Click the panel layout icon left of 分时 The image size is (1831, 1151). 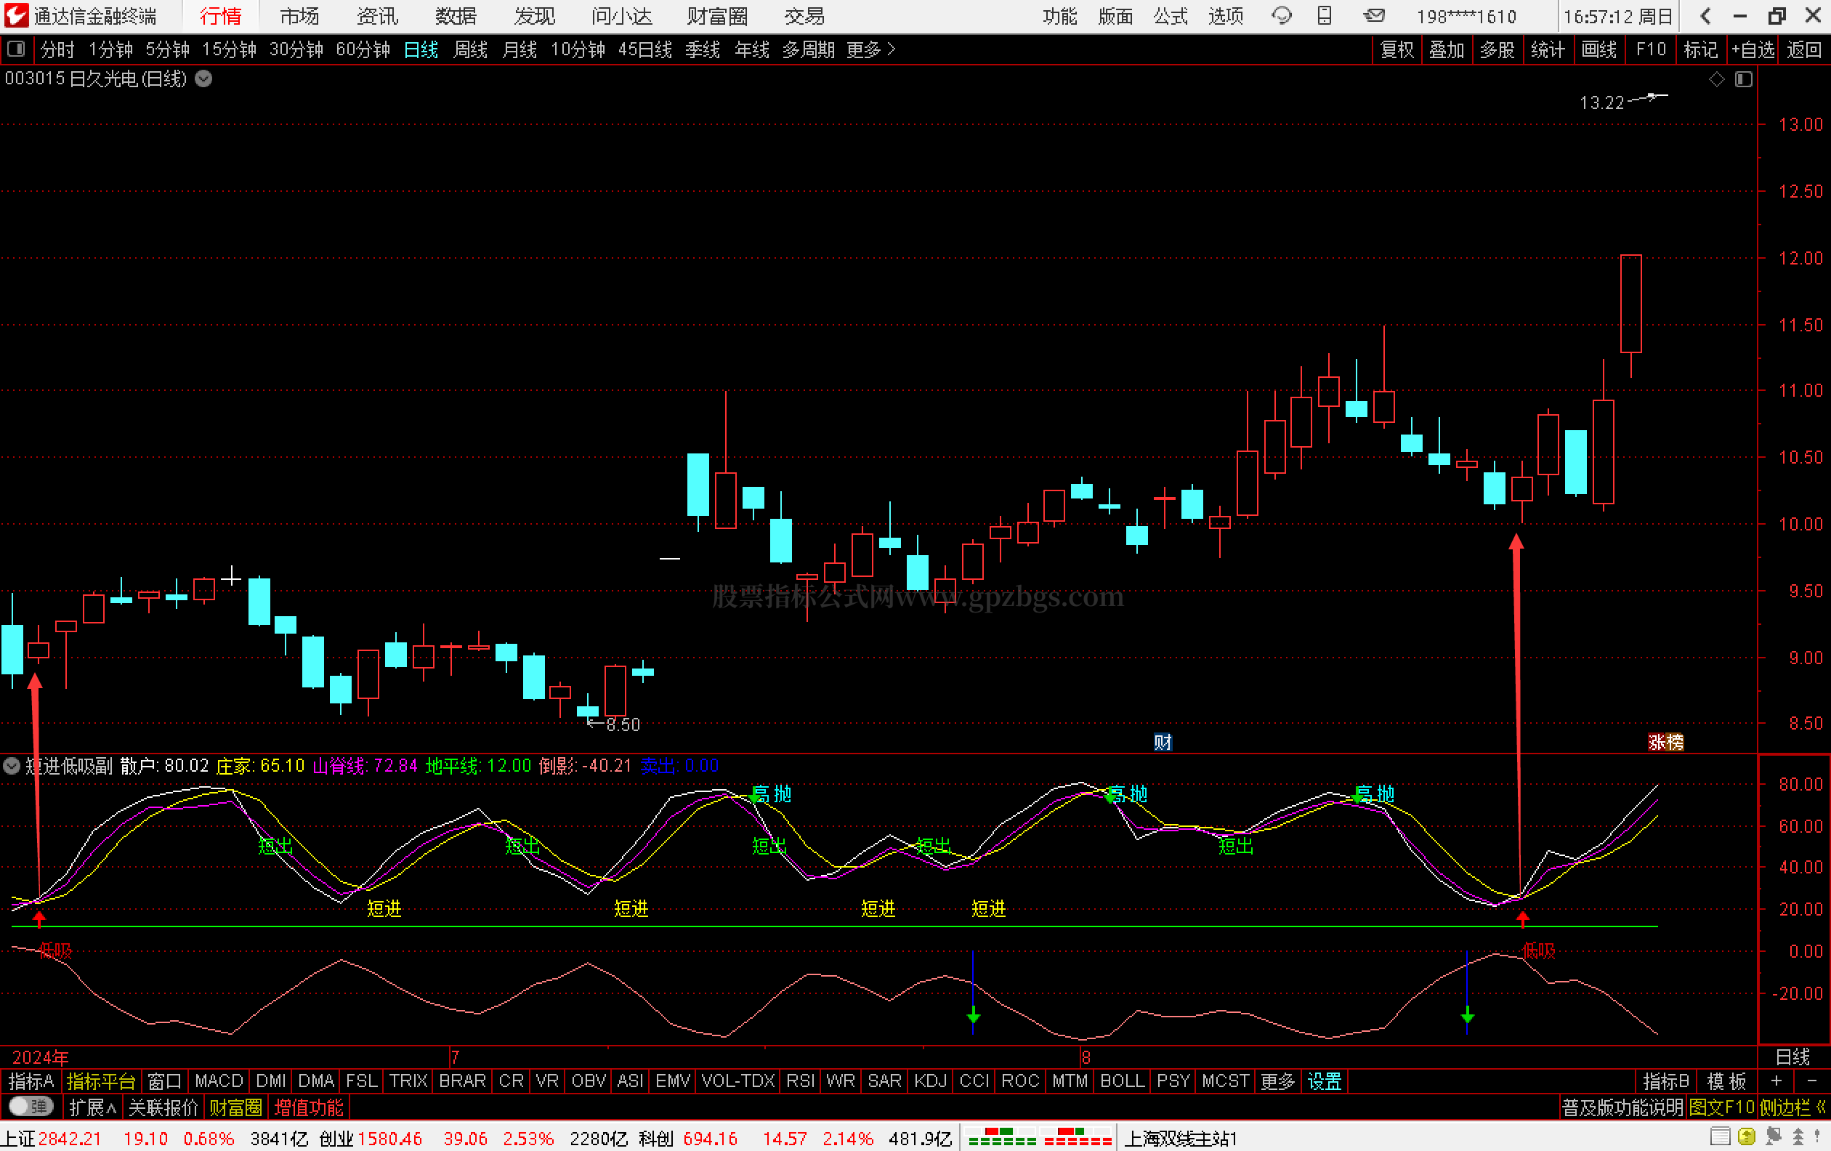pyautogui.click(x=15, y=49)
